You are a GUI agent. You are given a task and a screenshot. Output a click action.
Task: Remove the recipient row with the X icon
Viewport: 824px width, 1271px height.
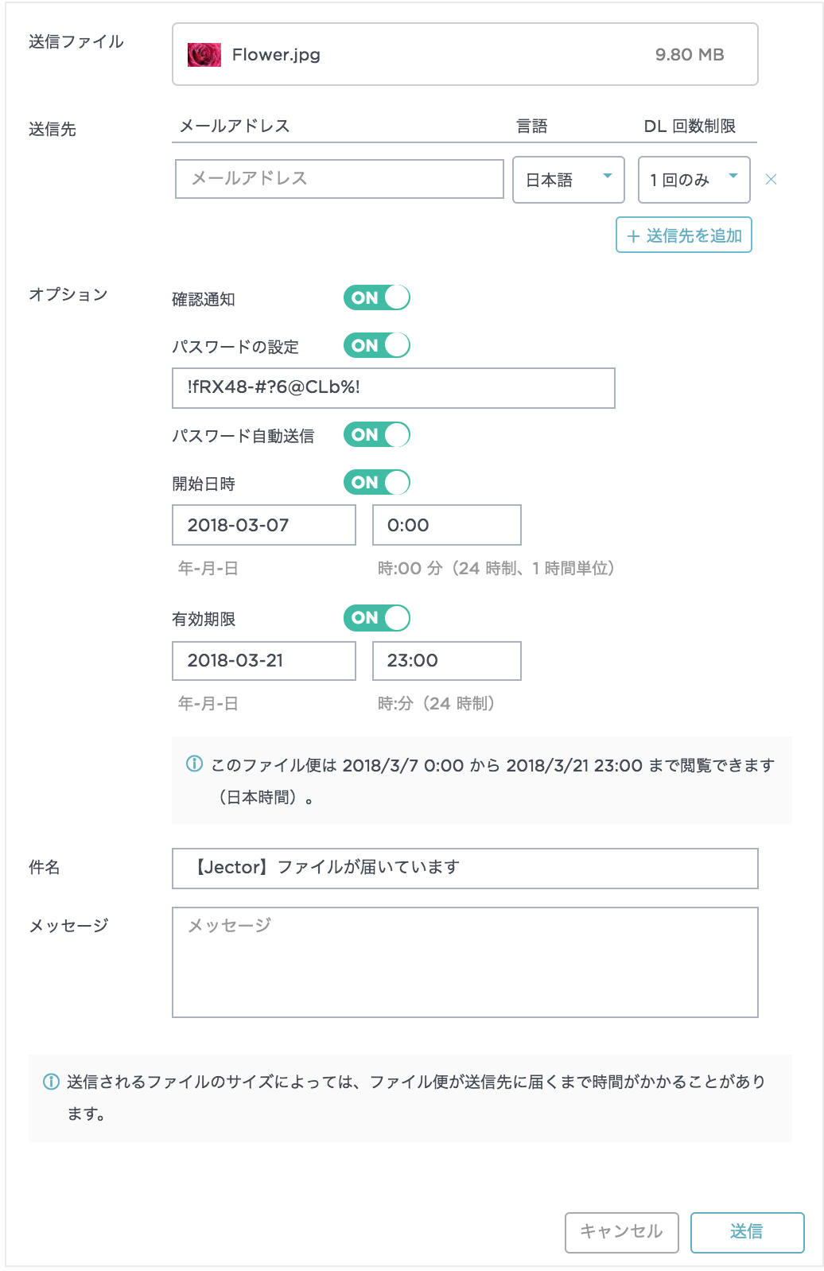pos(771,180)
